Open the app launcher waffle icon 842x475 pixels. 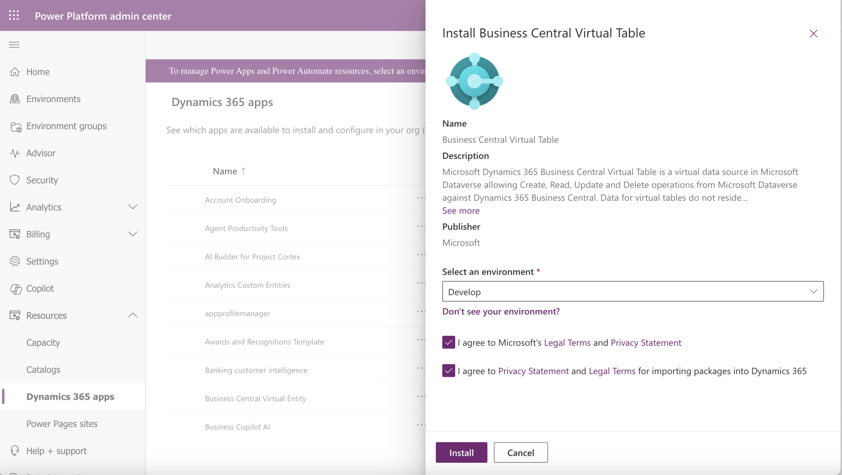[14, 15]
